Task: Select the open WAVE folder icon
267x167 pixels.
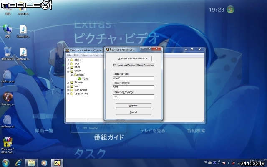Action: (72, 71)
